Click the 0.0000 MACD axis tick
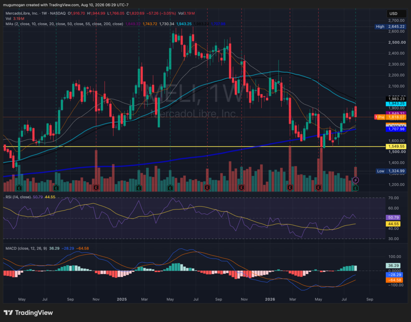411x322 pixels. pyautogui.click(x=395, y=271)
